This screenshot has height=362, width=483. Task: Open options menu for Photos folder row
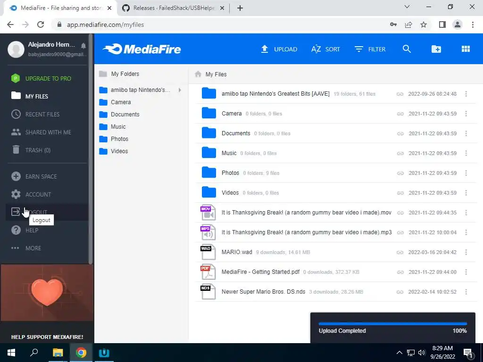[466, 173]
